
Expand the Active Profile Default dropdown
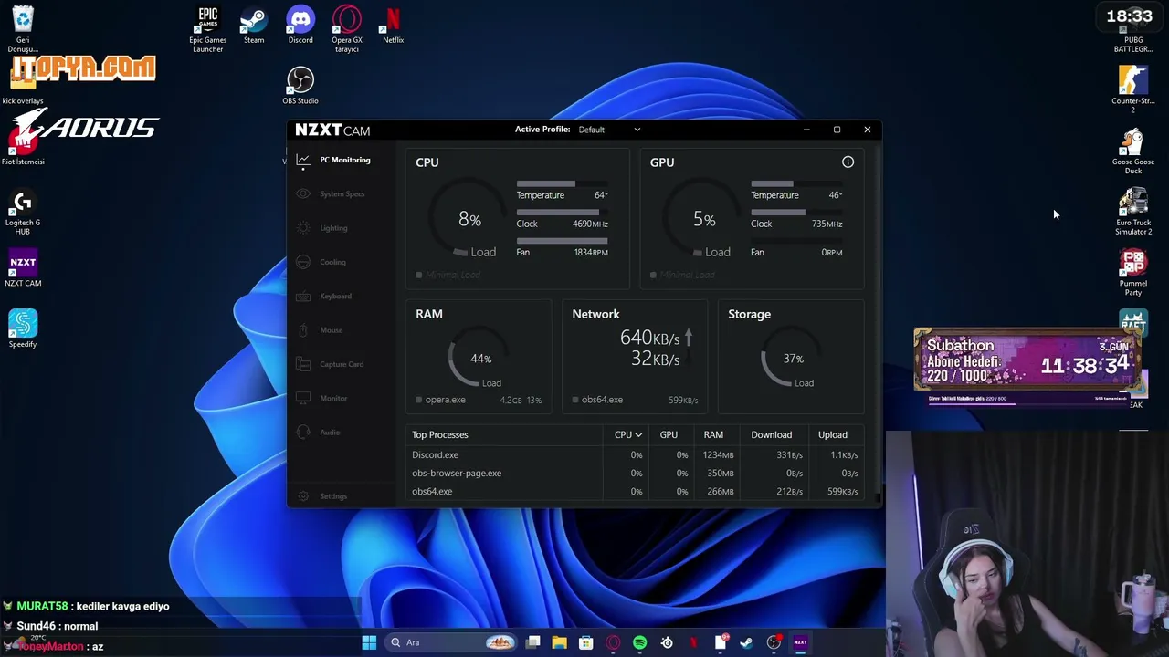pyautogui.click(x=609, y=130)
